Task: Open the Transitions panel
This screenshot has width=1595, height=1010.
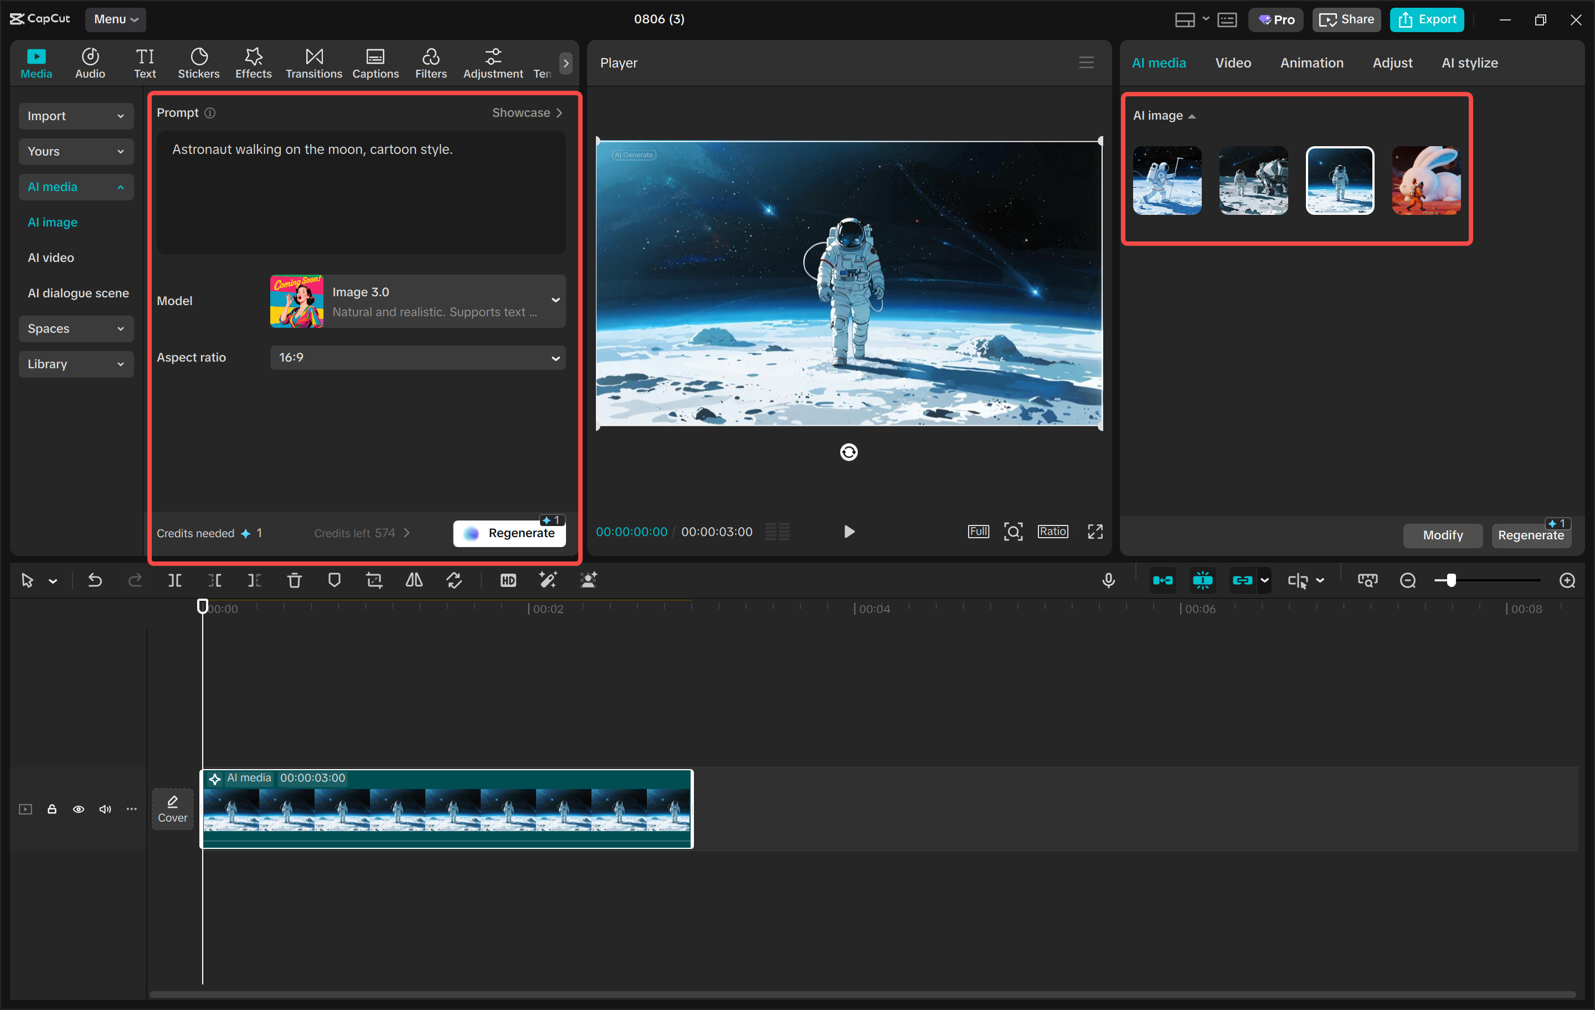Action: pos(313,63)
